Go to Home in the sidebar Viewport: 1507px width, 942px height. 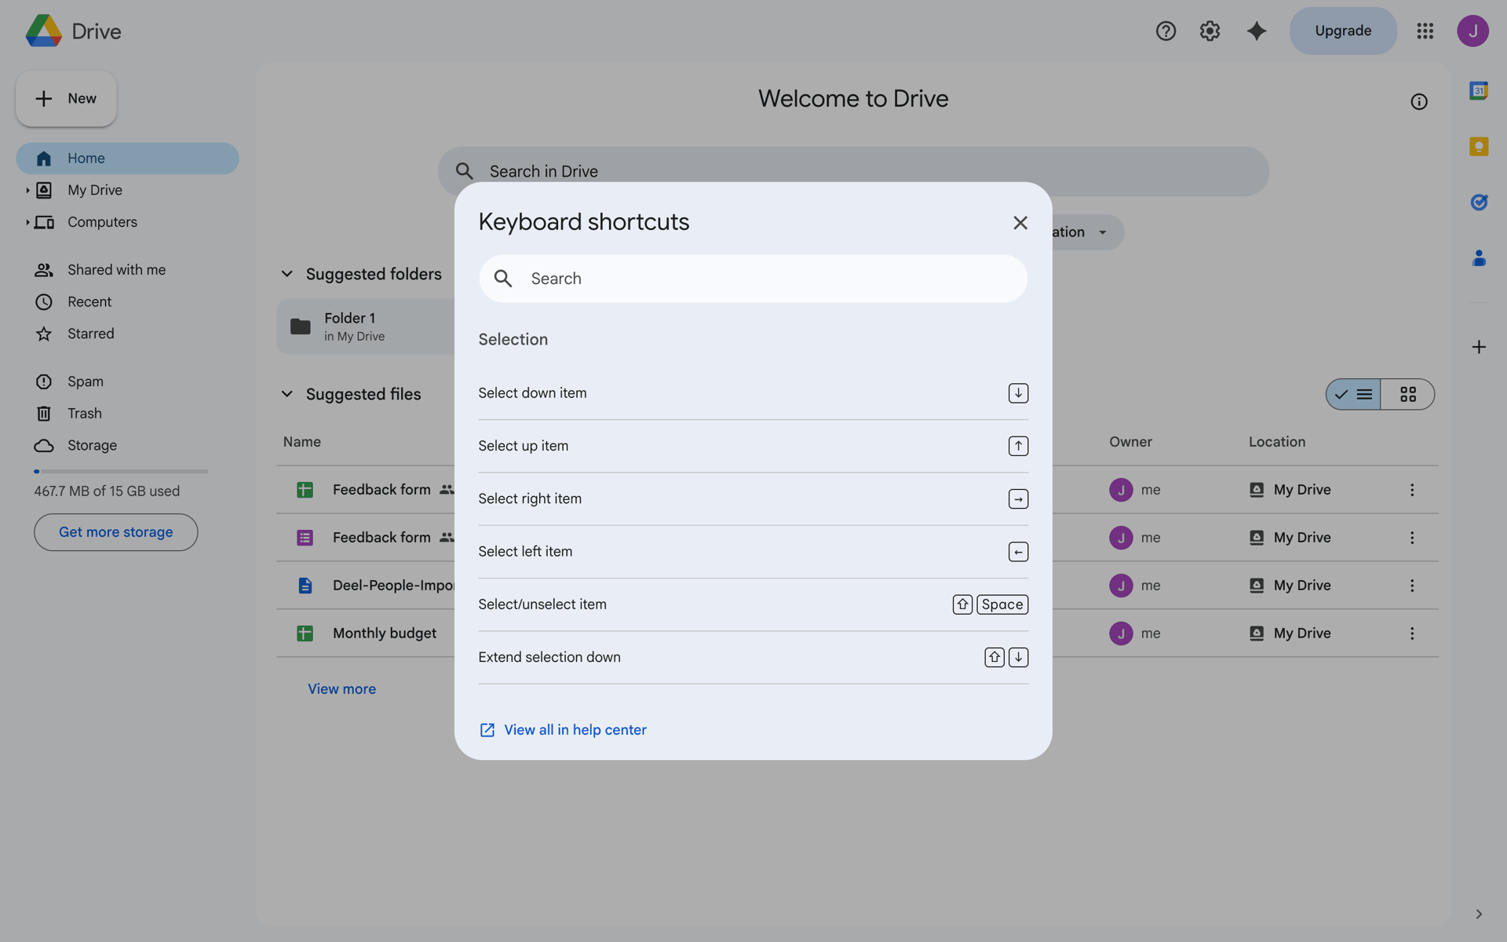(x=127, y=158)
